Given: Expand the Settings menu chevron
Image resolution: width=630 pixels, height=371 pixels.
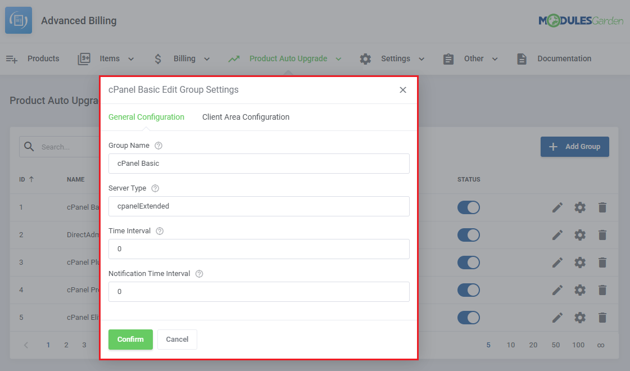Looking at the screenshot, I should (x=421, y=59).
